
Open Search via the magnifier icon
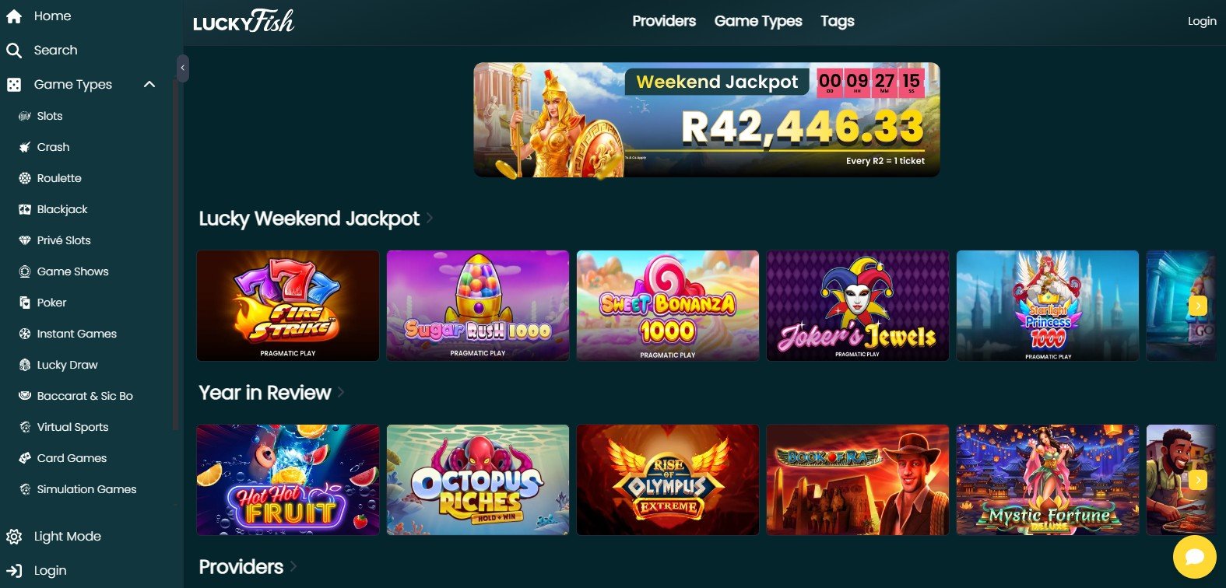click(14, 51)
